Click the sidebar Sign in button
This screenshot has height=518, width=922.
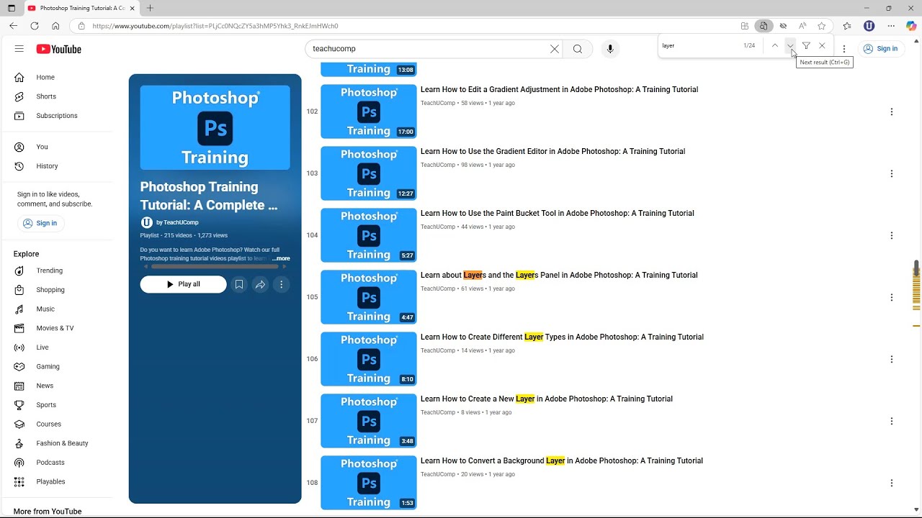tap(40, 223)
